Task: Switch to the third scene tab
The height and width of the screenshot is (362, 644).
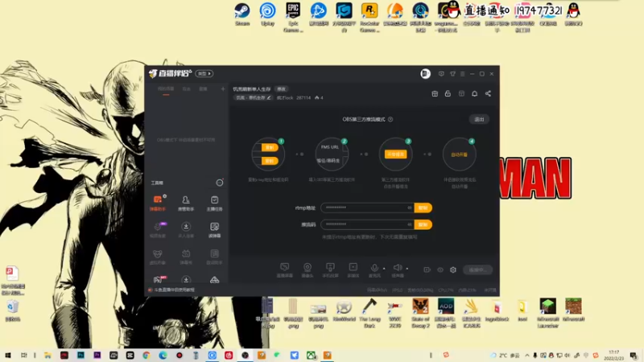Action: click(x=204, y=89)
